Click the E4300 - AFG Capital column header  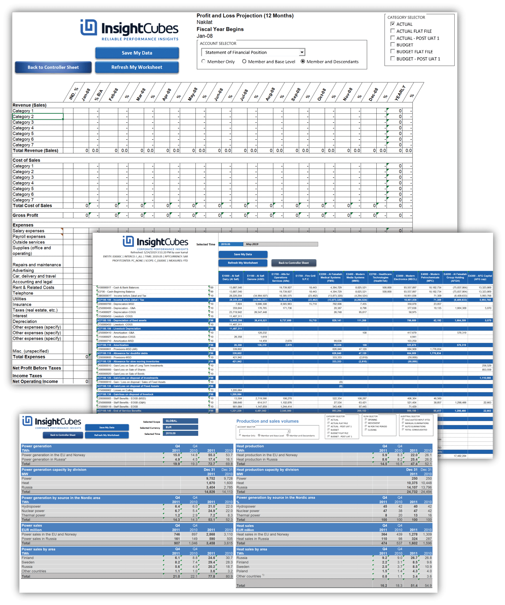click(x=480, y=278)
